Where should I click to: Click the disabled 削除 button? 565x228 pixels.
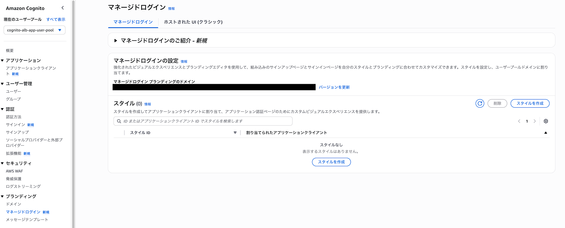[x=497, y=103]
